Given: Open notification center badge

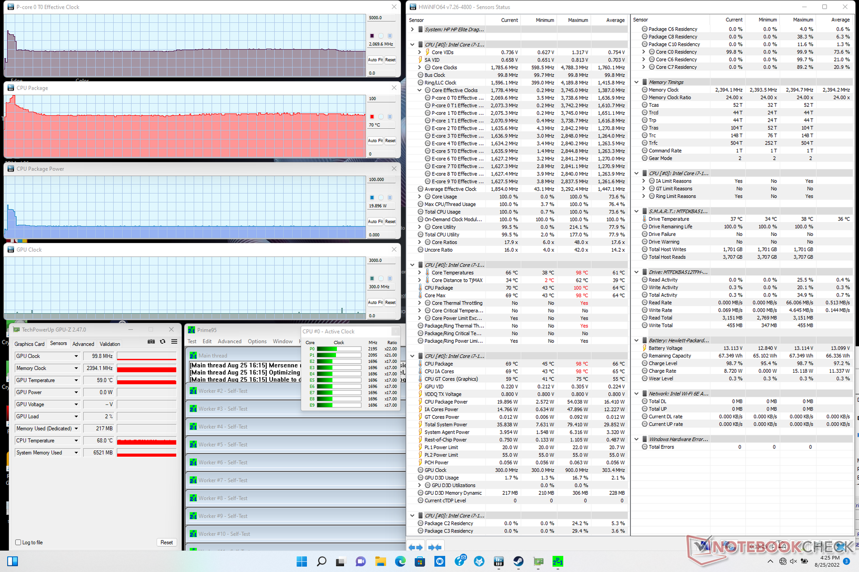Looking at the screenshot, I should click(x=847, y=562).
